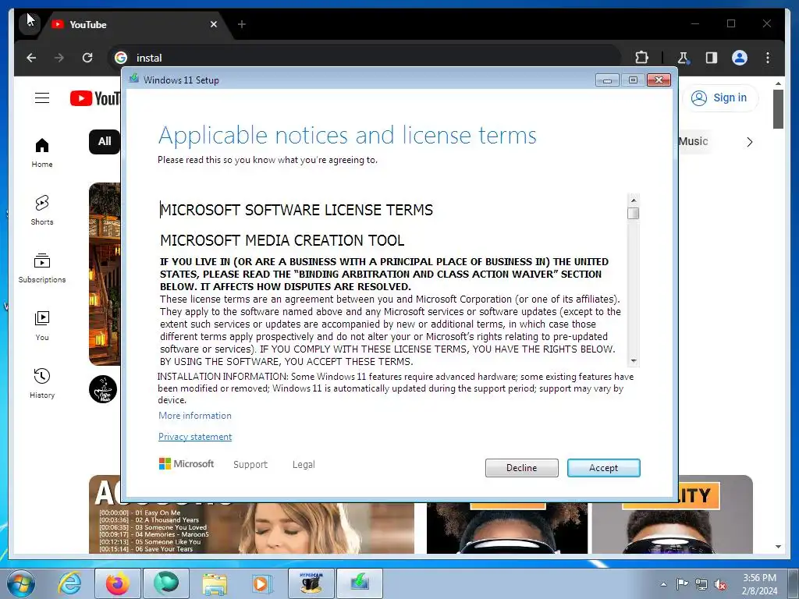Launch Internet Explorer from taskbar
799x599 pixels.
tap(69, 583)
